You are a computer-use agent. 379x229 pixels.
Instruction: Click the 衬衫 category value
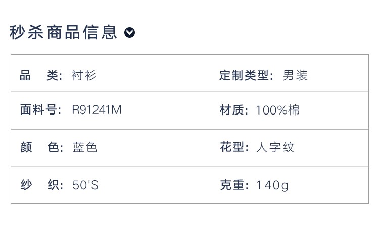(83, 75)
